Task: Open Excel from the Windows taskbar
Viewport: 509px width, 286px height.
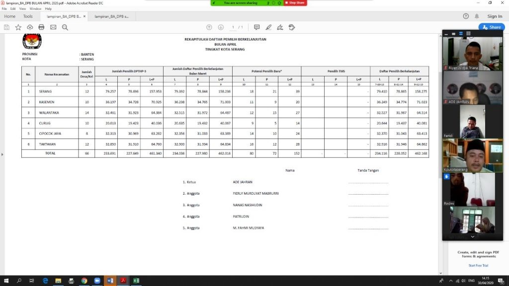Action: 136,281
